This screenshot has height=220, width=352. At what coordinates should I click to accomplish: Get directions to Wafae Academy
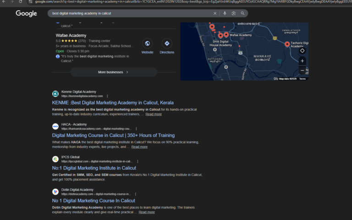167,44
